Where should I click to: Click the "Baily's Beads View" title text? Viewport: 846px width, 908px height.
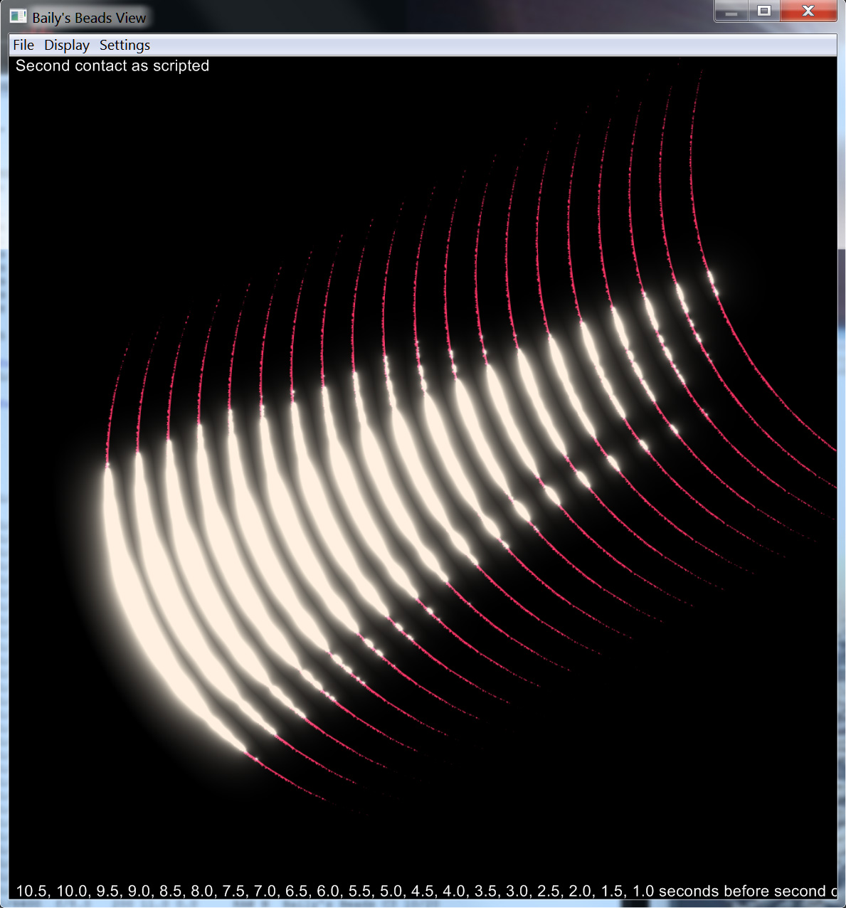[89, 18]
